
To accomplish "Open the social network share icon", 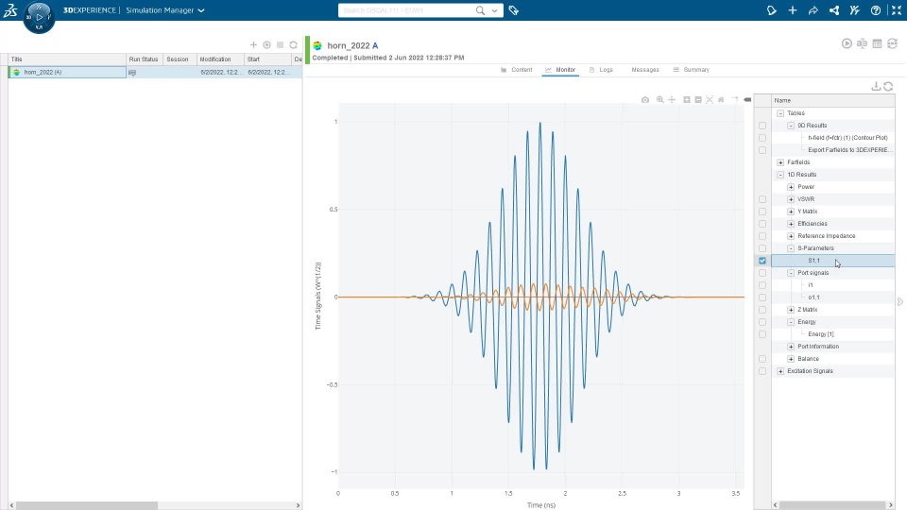I will click(834, 10).
